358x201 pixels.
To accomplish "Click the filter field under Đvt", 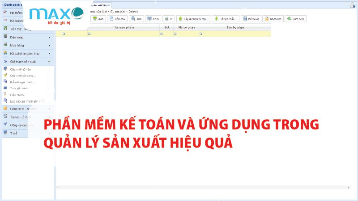I will 166,34.
